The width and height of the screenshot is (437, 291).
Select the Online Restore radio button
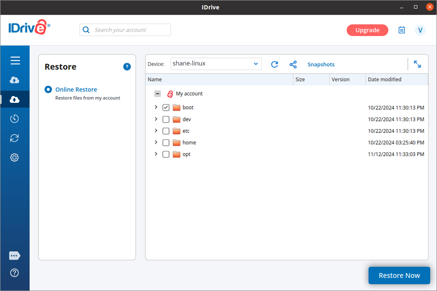click(x=48, y=90)
